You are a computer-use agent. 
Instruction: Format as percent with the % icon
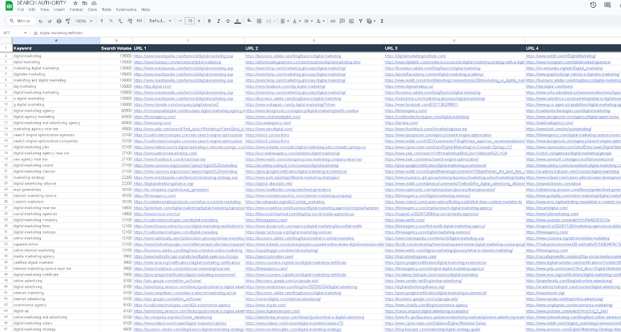(x=111, y=21)
